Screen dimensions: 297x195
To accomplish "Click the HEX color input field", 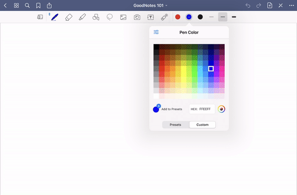I will click(202, 109).
